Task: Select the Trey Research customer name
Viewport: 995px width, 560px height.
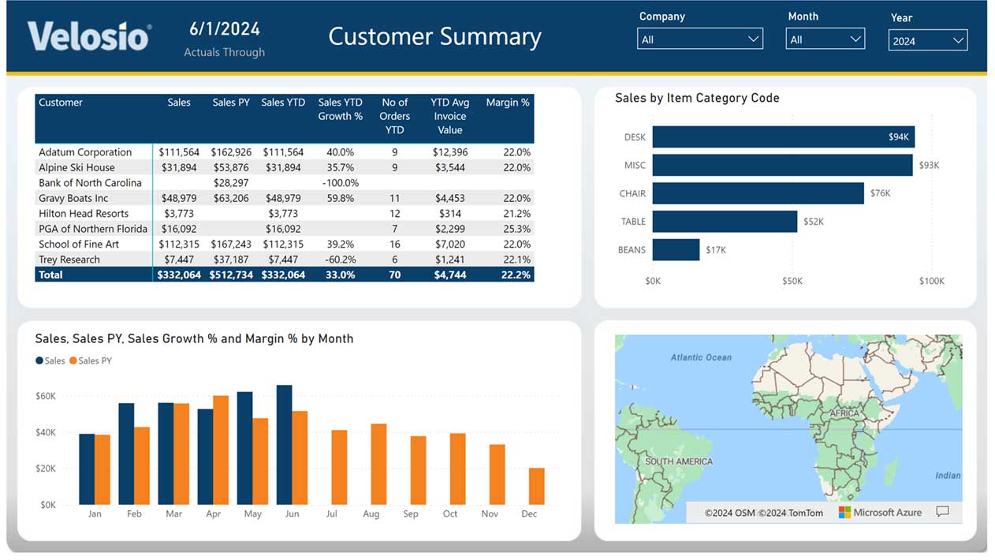Action: pyautogui.click(x=69, y=259)
